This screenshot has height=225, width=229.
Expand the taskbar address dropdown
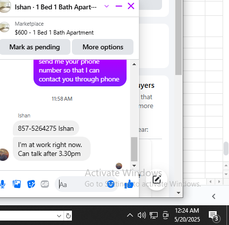click(x=59, y=216)
